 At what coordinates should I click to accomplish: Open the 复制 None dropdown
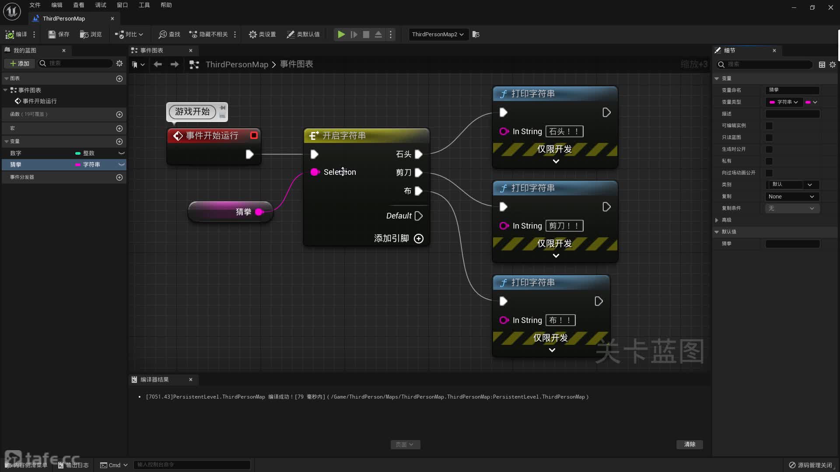click(792, 197)
